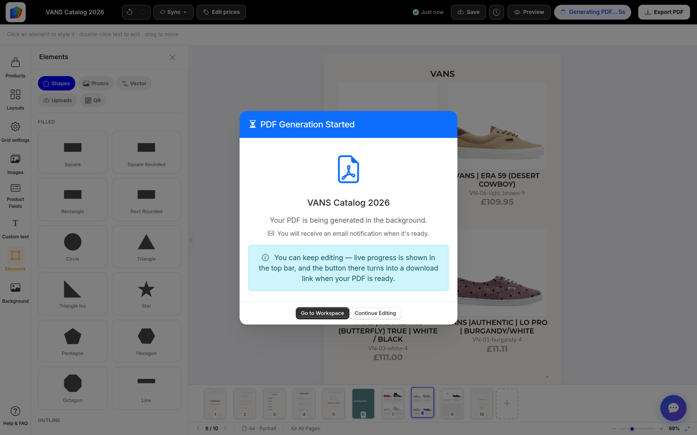Click the zoom out minus icon

pos(614,429)
